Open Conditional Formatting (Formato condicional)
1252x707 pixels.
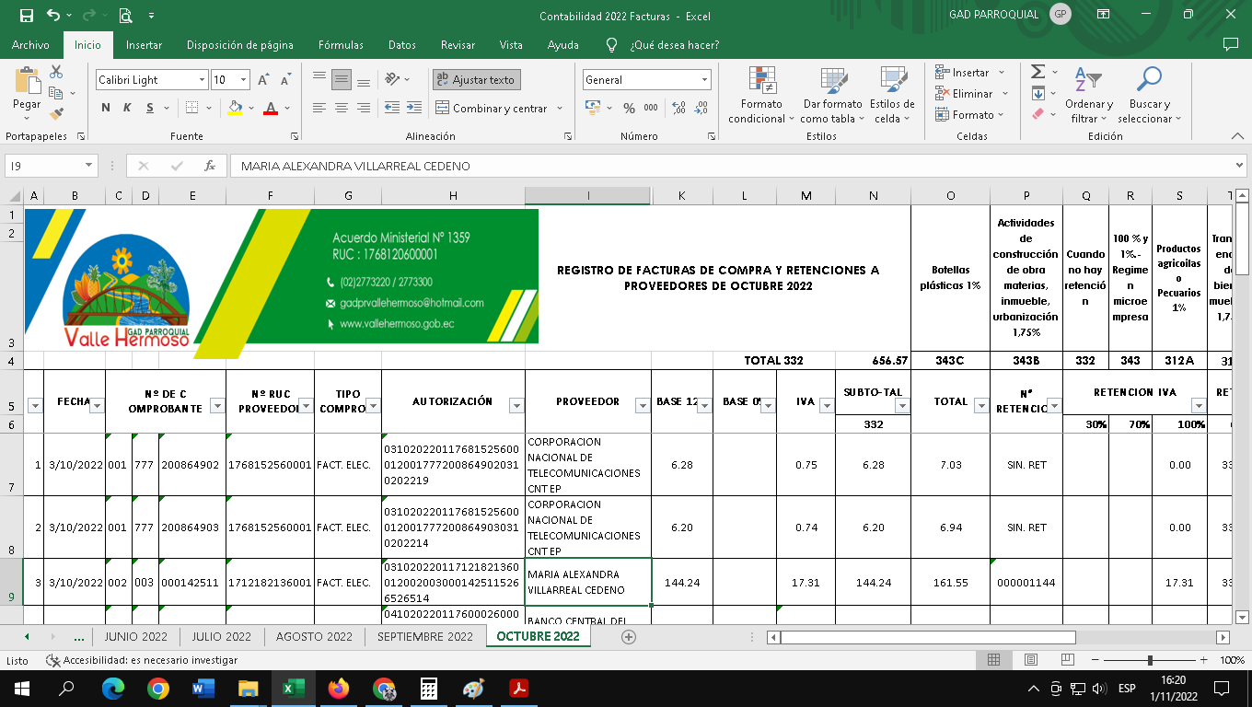[x=761, y=96]
